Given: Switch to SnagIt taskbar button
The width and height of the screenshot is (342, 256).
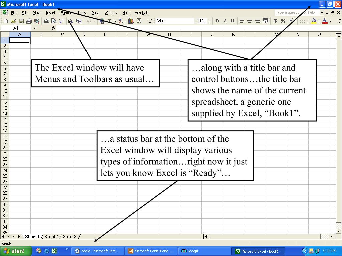Looking at the screenshot, I should (x=205, y=251).
